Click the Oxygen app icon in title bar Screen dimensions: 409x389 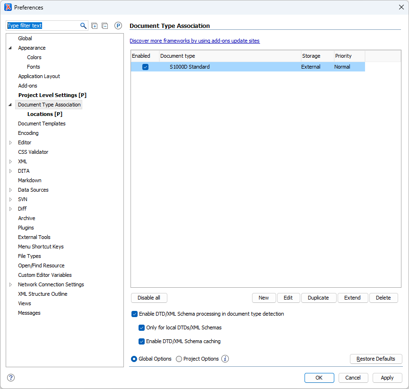[8, 7]
